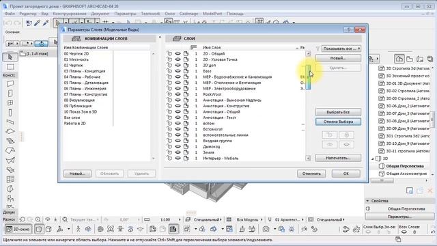Select the Marquee tool in toolbox
This screenshot has height=246, width=437.
pos(10,67)
